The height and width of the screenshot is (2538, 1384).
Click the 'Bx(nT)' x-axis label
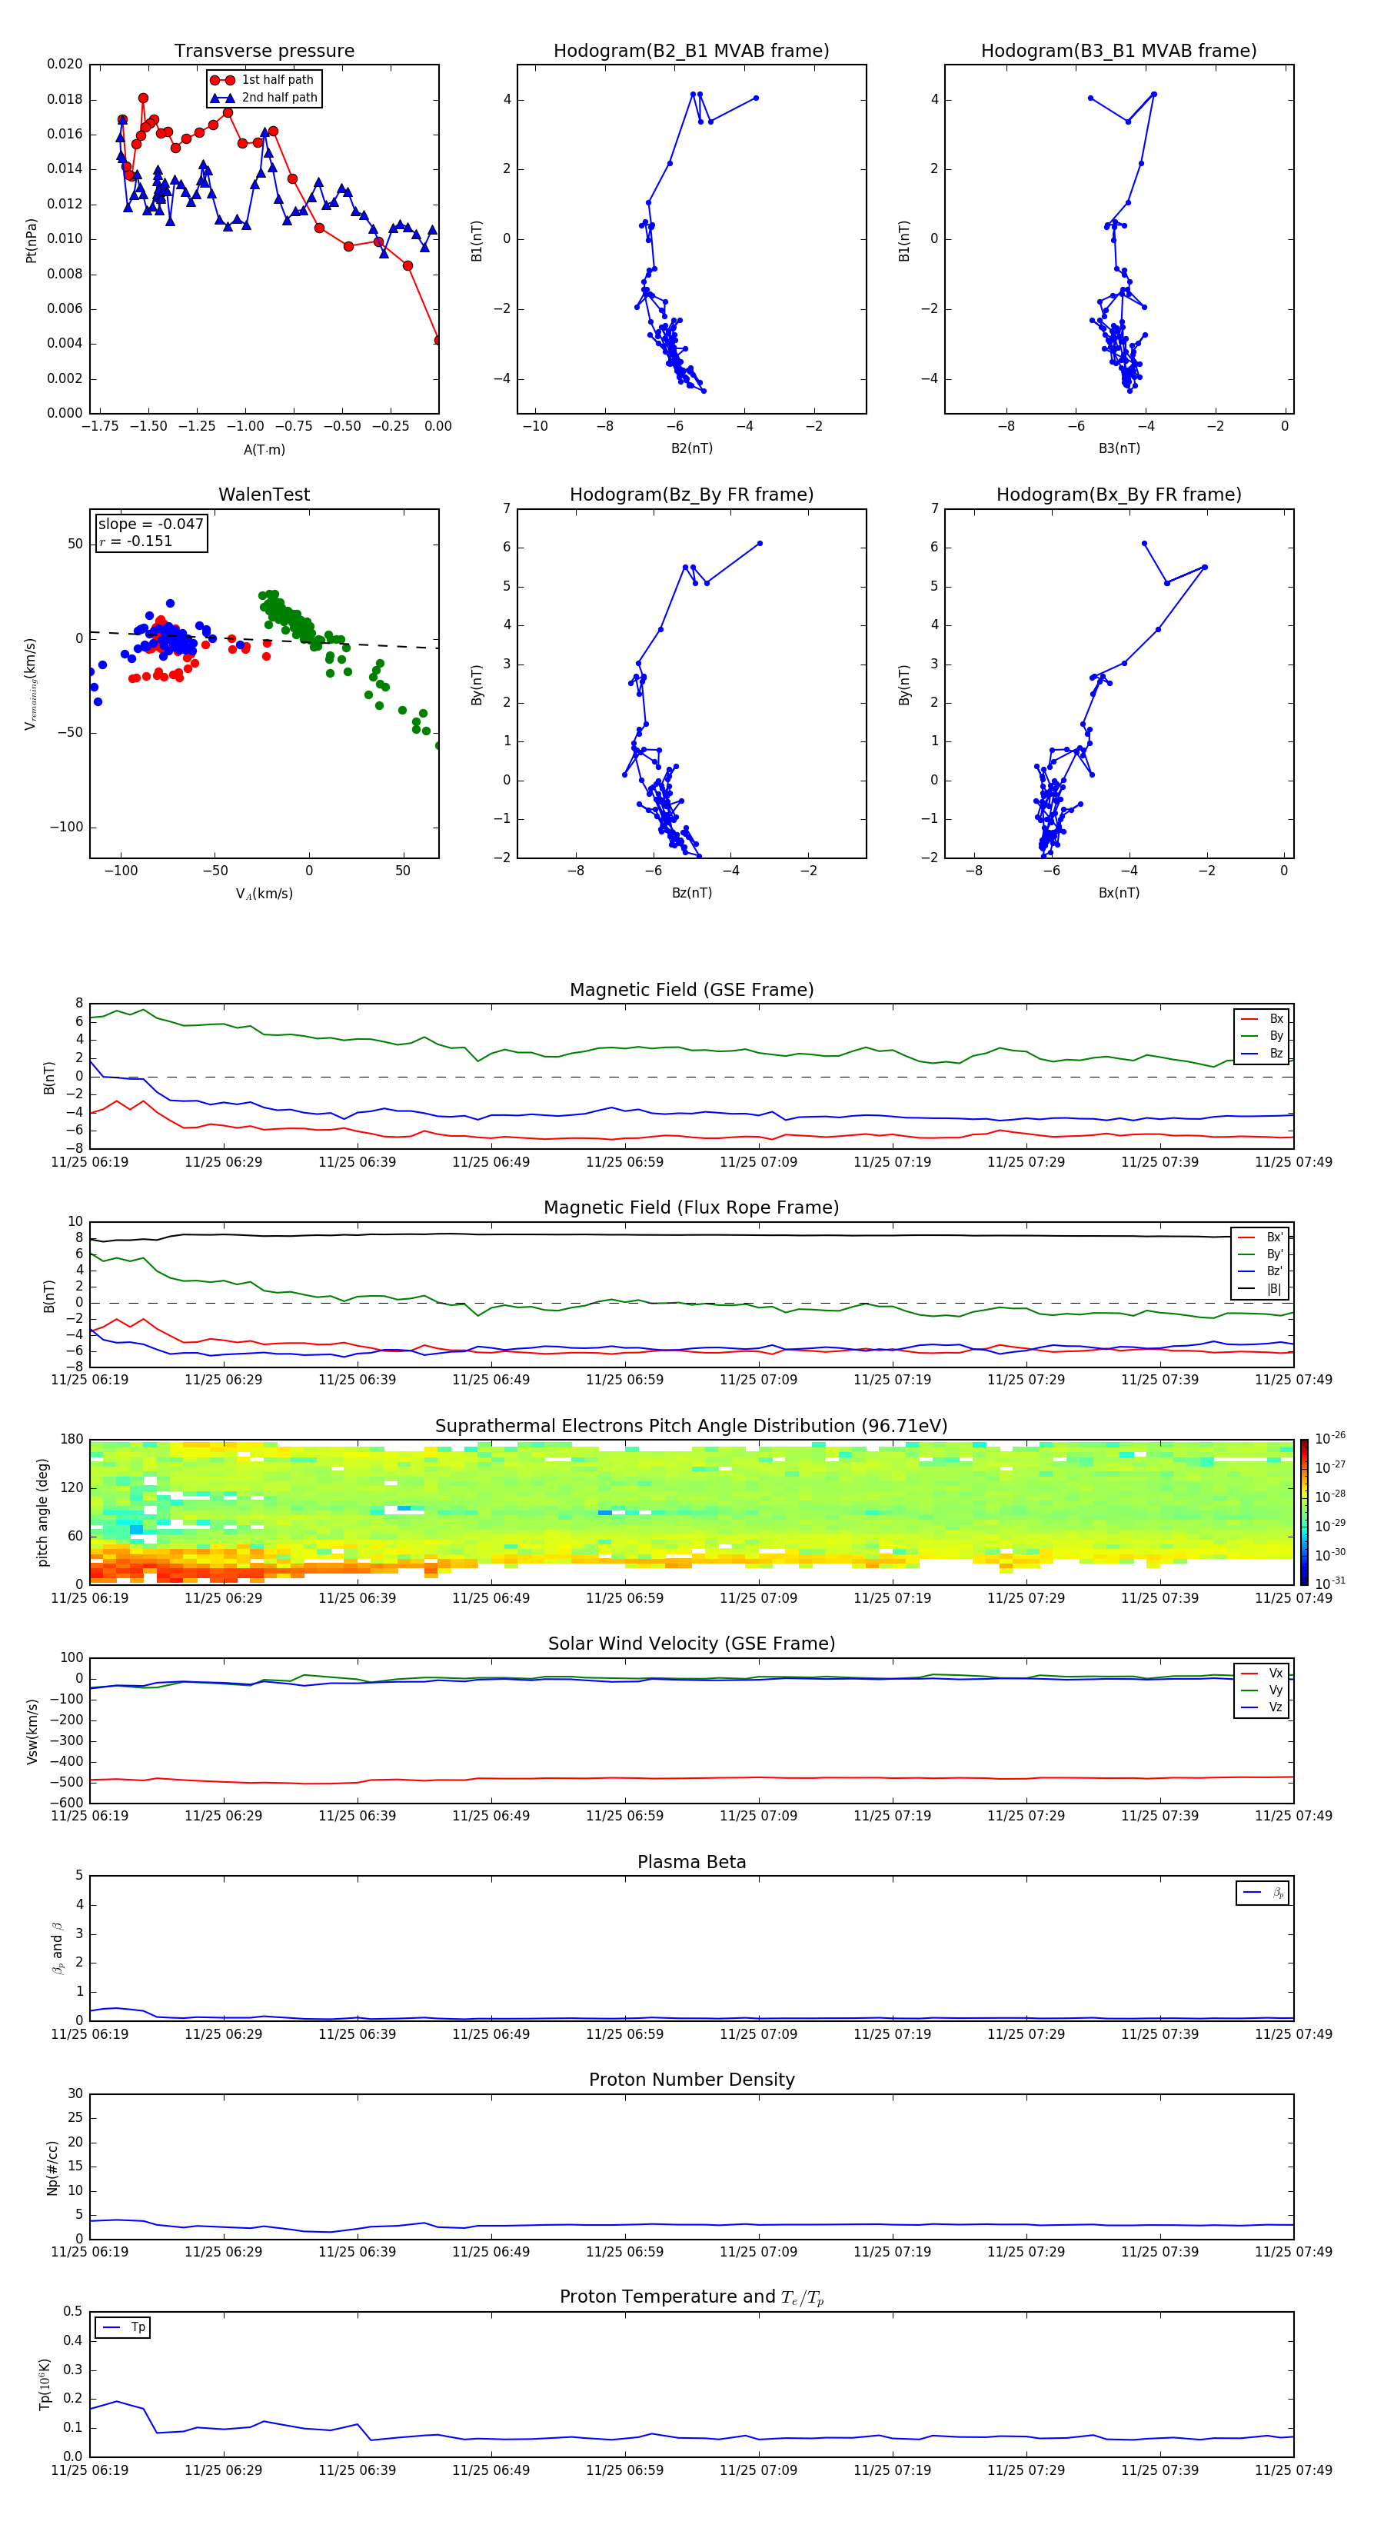(1119, 893)
